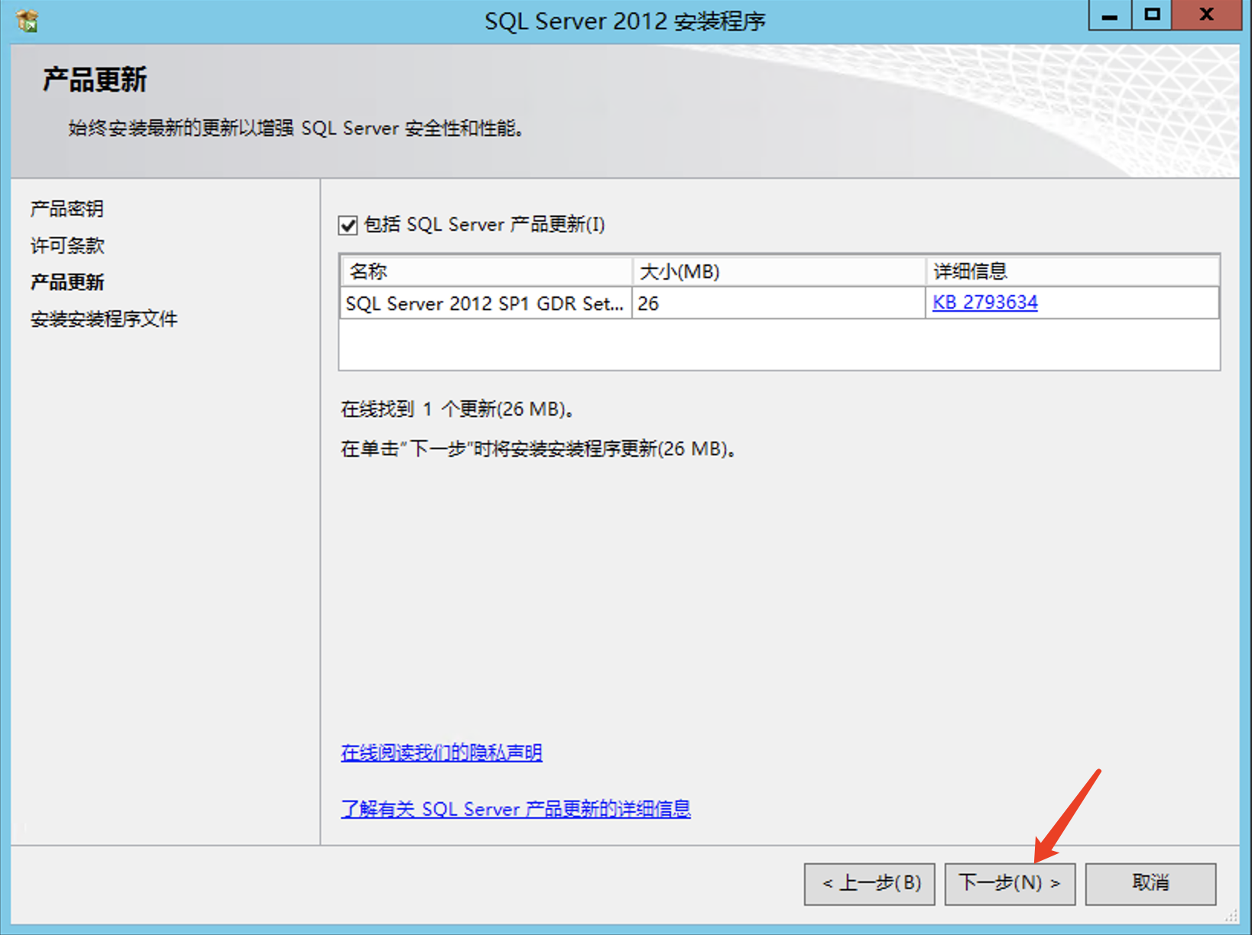This screenshot has width=1252, height=935.
Task: Select the SQL Server 2012 SP1 GDR row
Action: [x=485, y=303]
